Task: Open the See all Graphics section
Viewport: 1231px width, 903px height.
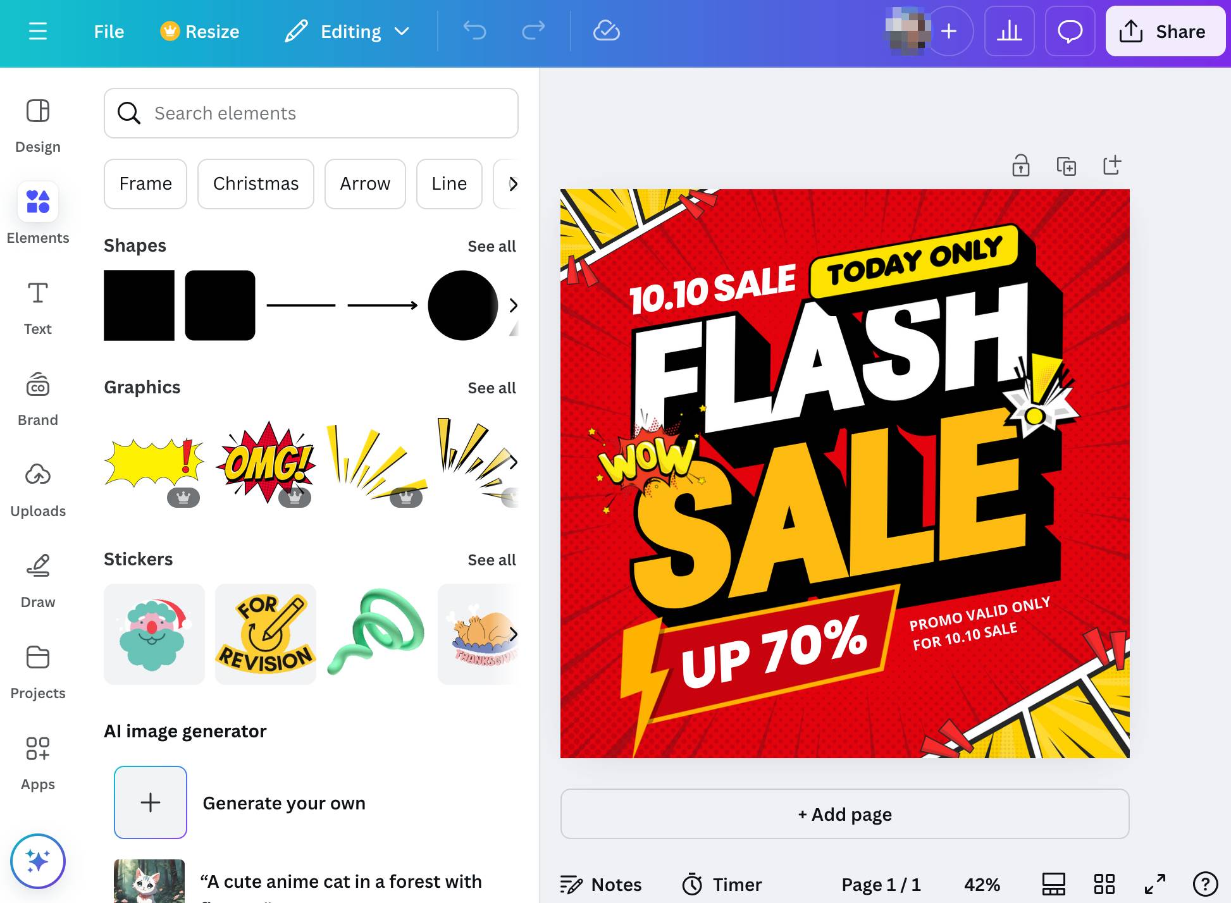Action: click(x=492, y=388)
